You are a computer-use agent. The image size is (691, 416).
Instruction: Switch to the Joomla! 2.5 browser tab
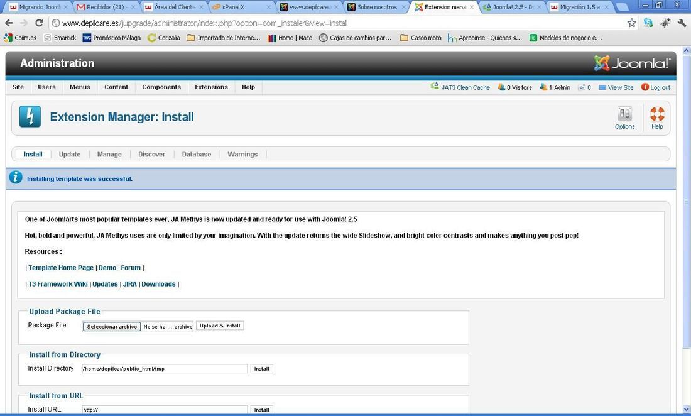[513, 7]
